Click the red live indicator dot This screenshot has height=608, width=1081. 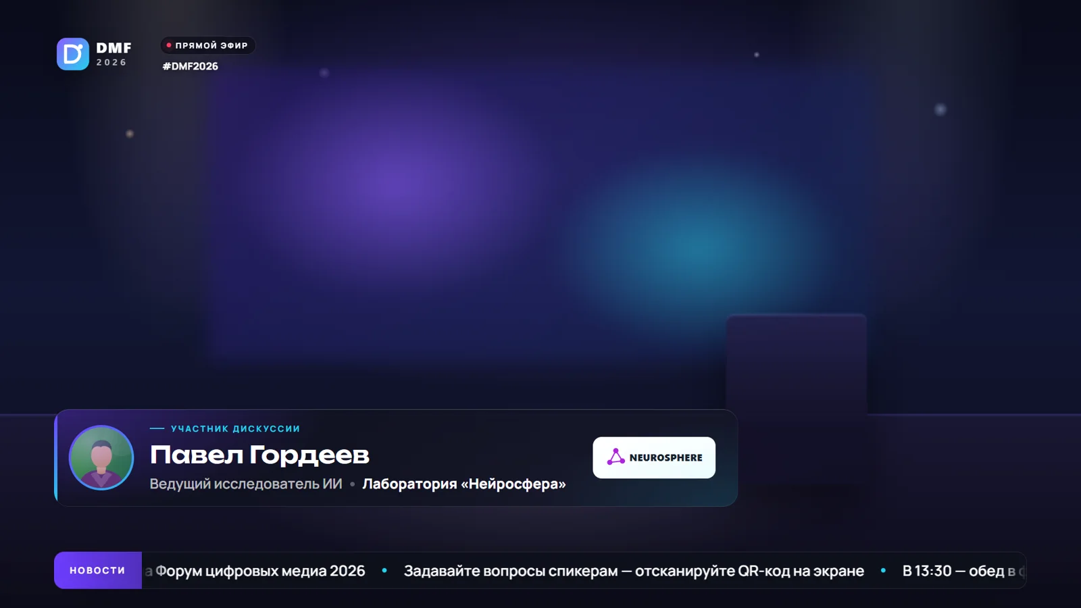click(169, 45)
